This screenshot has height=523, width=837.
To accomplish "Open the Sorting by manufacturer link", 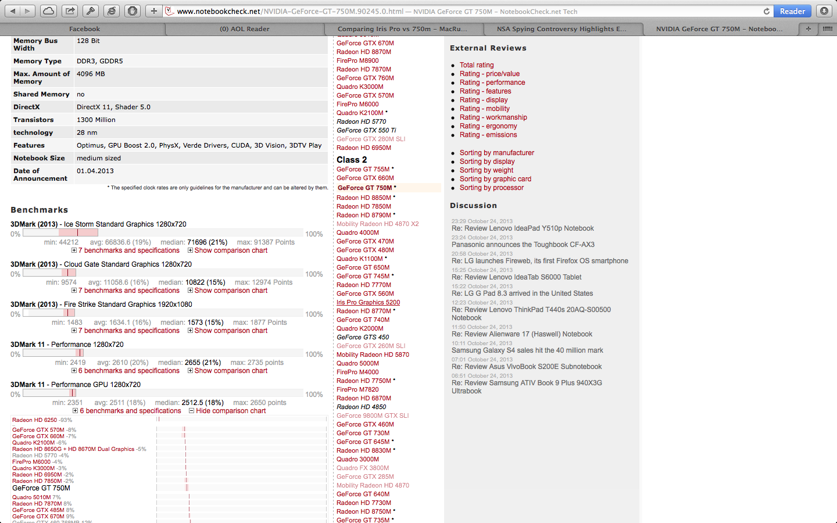I will coord(497,153).
